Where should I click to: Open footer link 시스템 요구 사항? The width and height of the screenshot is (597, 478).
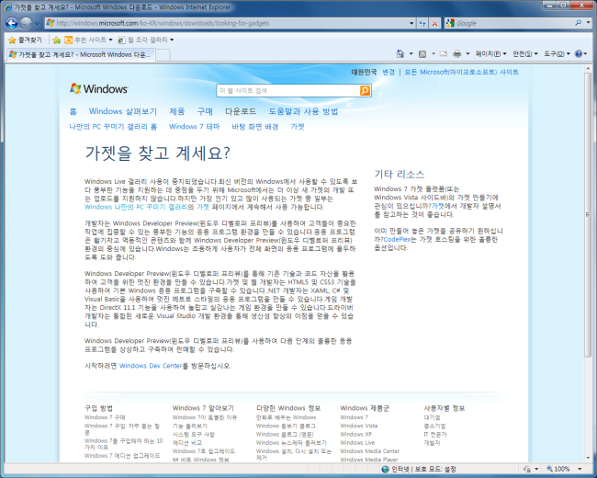[x=194, y=434]
